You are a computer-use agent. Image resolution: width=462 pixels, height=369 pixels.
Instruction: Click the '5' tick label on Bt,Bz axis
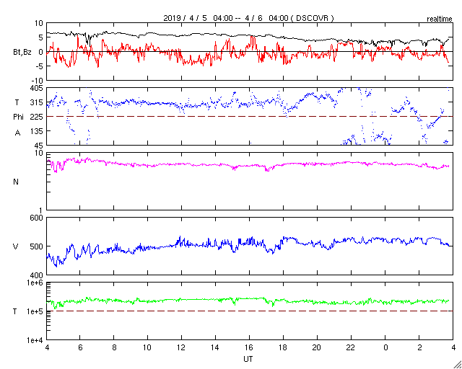point(41,37)
